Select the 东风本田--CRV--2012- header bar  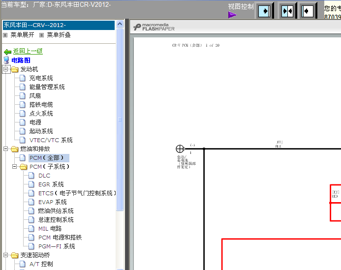59,25
